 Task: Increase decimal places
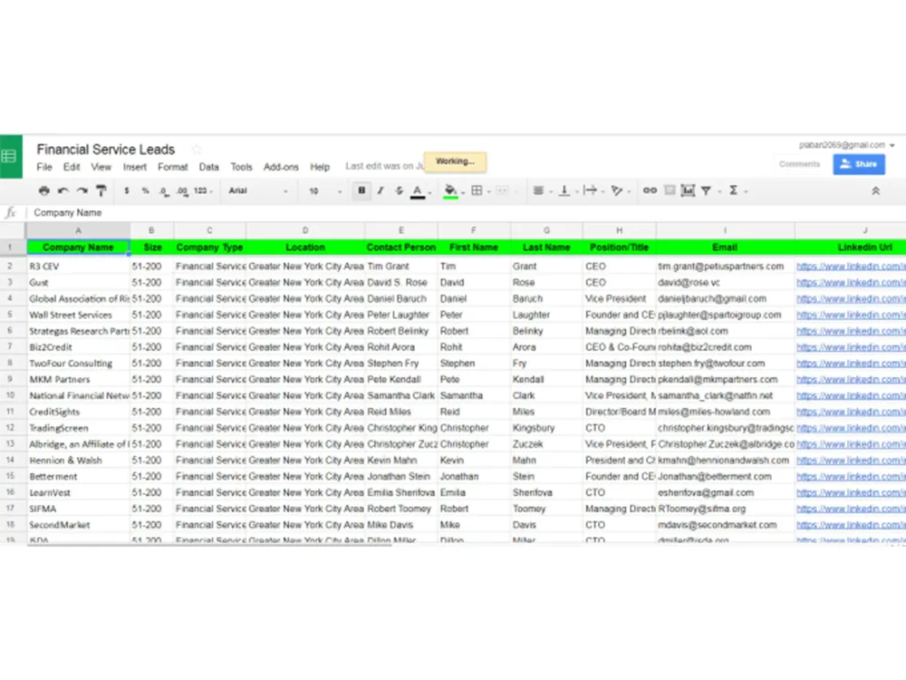183,190
